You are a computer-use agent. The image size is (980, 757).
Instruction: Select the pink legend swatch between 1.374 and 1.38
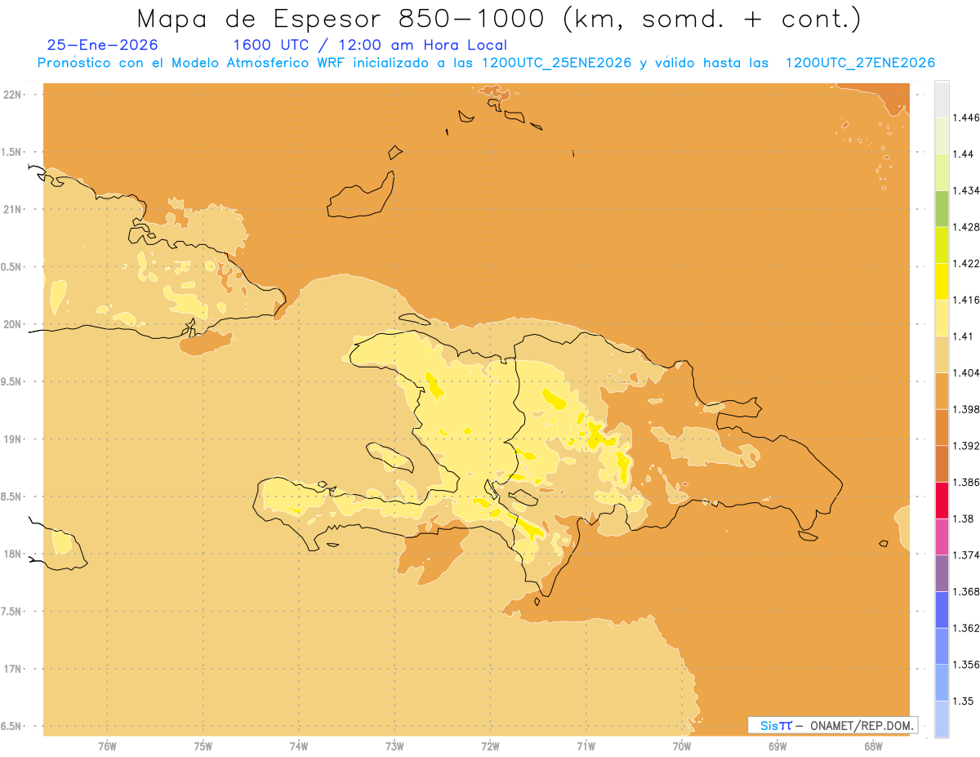point(942,537)
